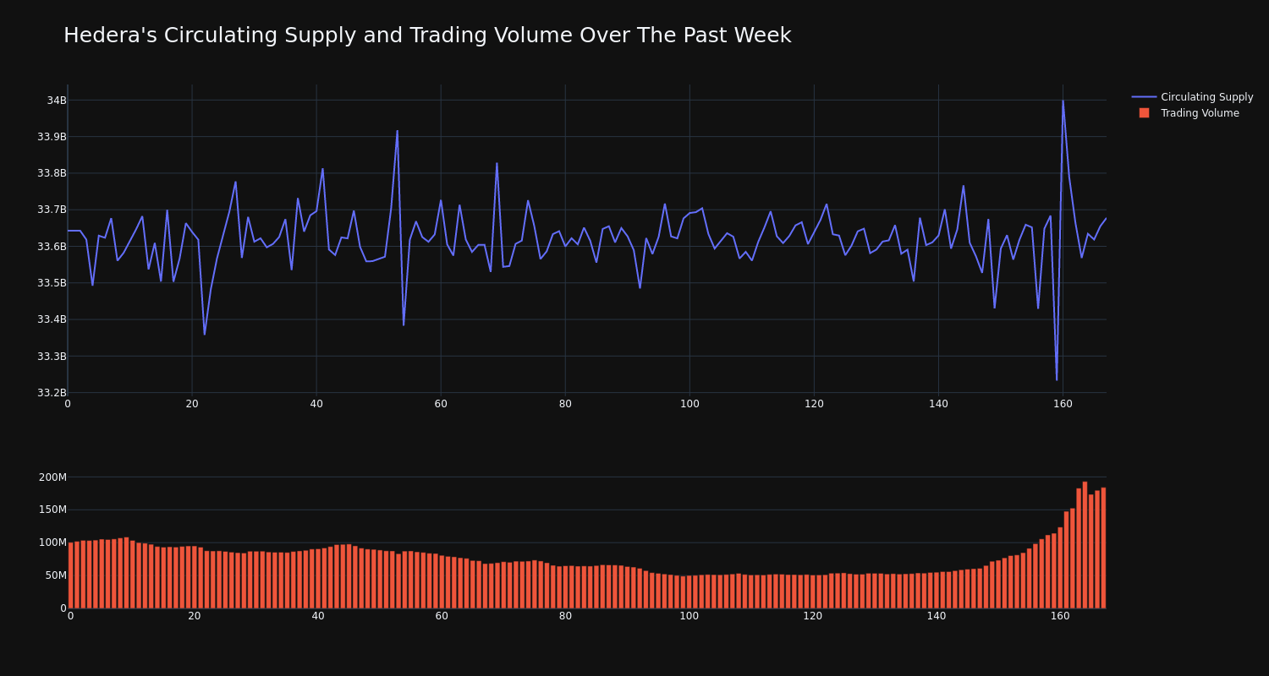
Task: Click the 33.2B y-axis label
Action: (x=52, y=393)
